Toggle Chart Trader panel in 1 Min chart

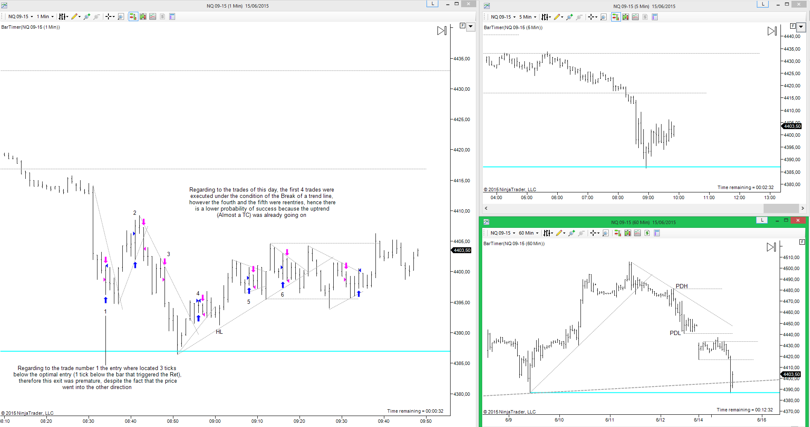point(133,16)
